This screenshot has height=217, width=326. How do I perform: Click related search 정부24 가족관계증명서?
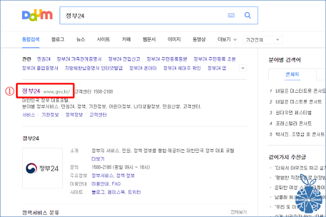coord(79,59)
